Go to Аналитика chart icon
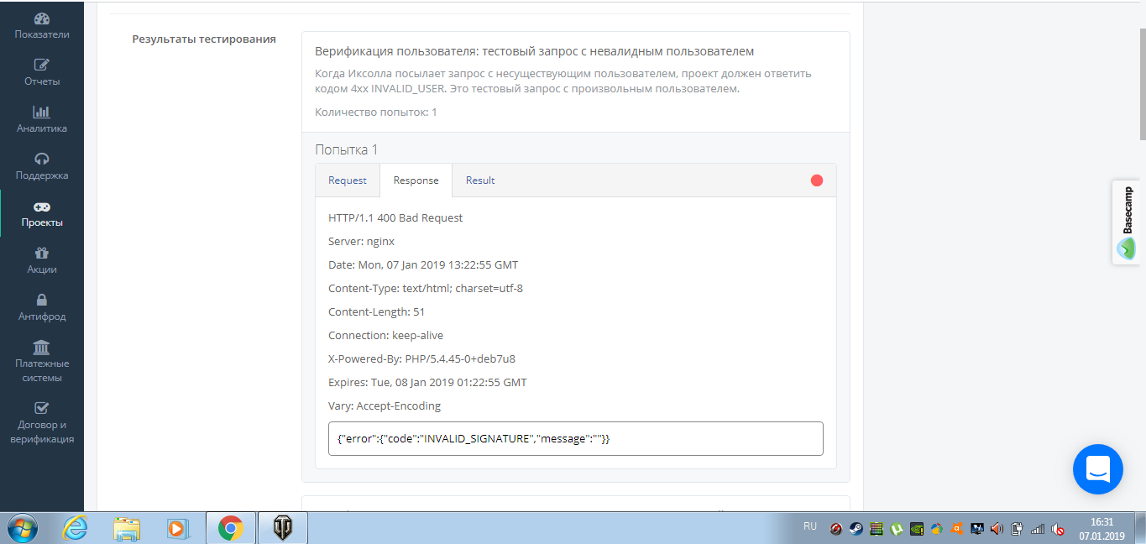The height and width of the screenshot is (544, 1146). 42,112
